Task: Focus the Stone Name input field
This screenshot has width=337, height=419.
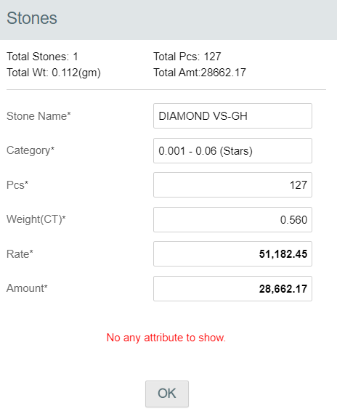Action: point(232,115)
